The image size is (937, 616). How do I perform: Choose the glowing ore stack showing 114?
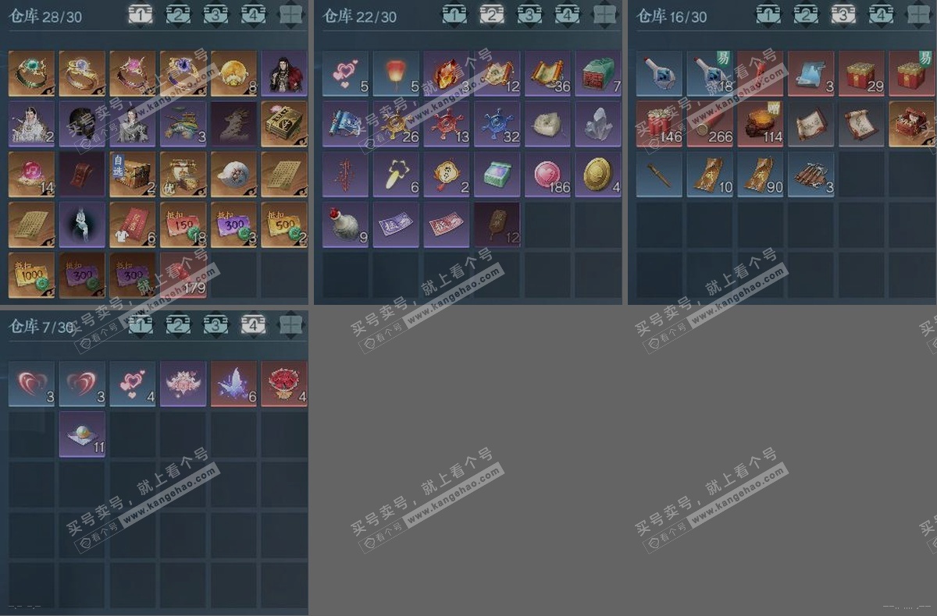(x=760, y=124)
